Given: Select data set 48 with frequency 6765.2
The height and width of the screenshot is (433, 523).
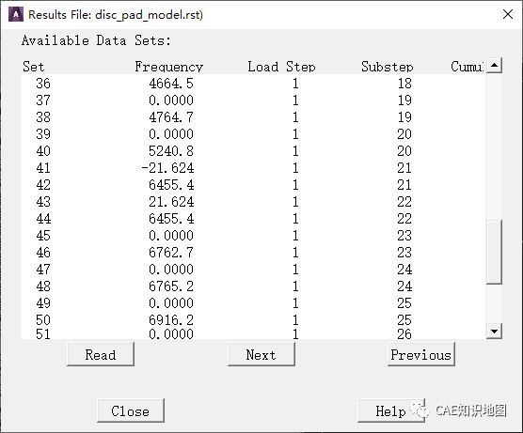Looking at the screenshot, I should click(253, 286).
